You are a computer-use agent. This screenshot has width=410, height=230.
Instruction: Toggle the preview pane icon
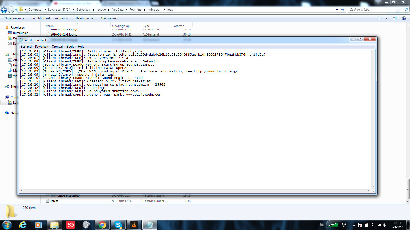[x=395, y=18]
